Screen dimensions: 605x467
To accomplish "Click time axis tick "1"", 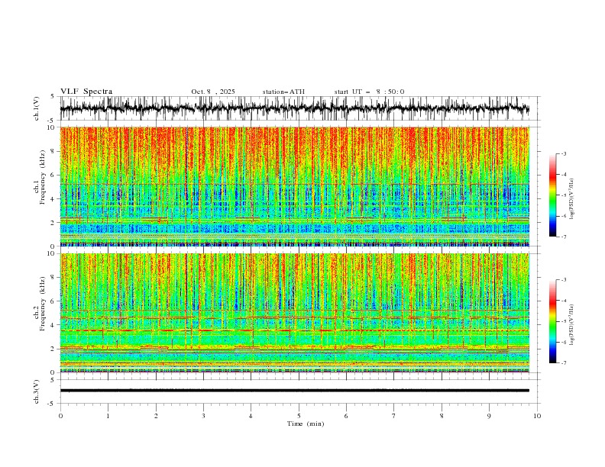I will [108, 416].
